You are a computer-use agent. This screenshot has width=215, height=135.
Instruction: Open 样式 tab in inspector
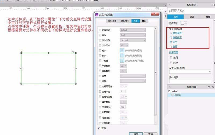point(208,17)
